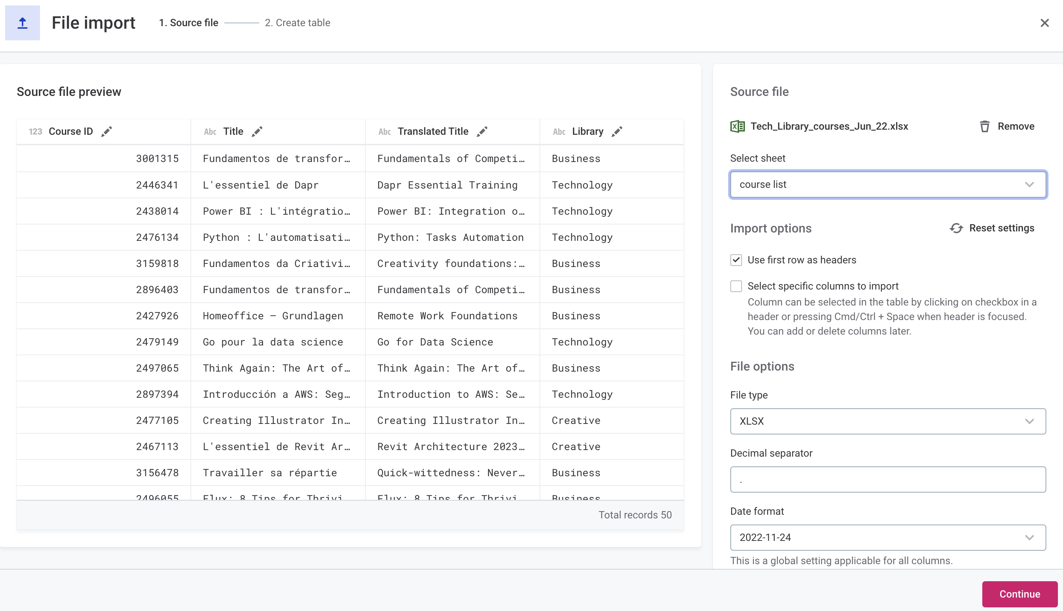The image size is (1063, 611).
Task: Click the trash icon next to Remove
Action: point(985,126)
